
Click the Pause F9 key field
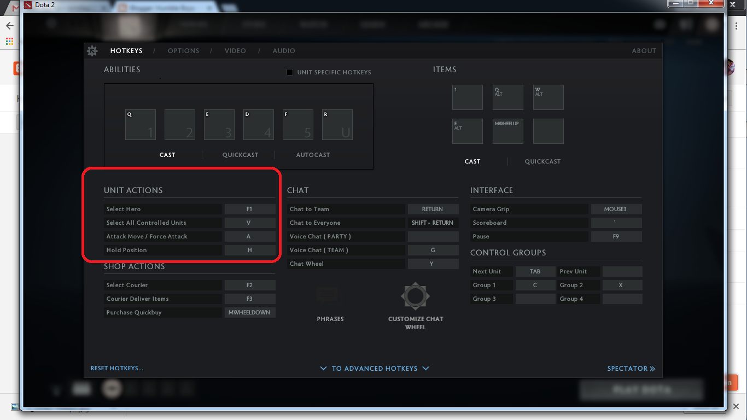(616, 236)
